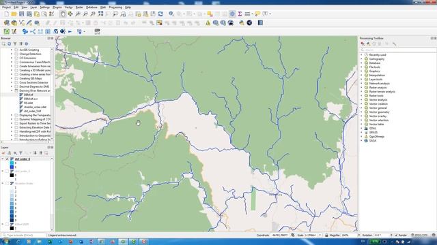The width and height of the screenshot is (437, 245).
Task: Expand the Change Detection folder
Action: [12, 54]
